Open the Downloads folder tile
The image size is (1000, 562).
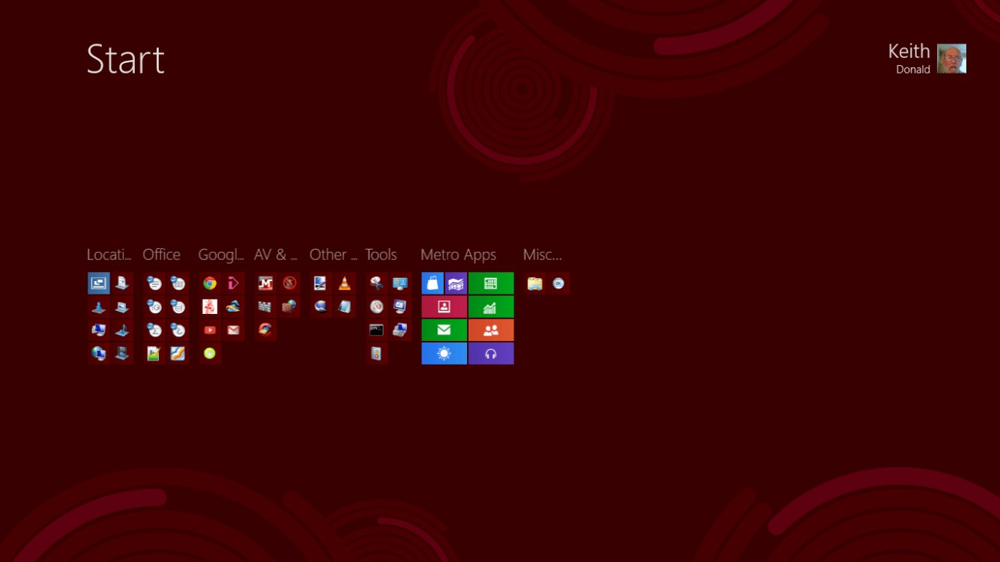coord(99,306)
